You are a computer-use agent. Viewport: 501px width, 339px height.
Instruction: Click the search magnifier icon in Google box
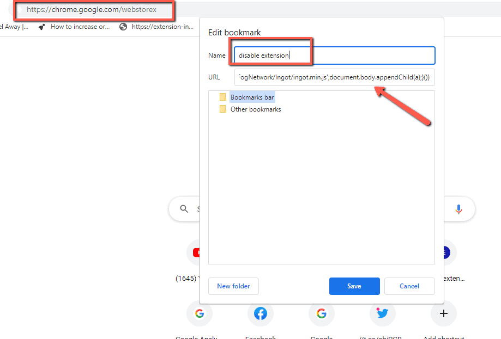[184, 209]
